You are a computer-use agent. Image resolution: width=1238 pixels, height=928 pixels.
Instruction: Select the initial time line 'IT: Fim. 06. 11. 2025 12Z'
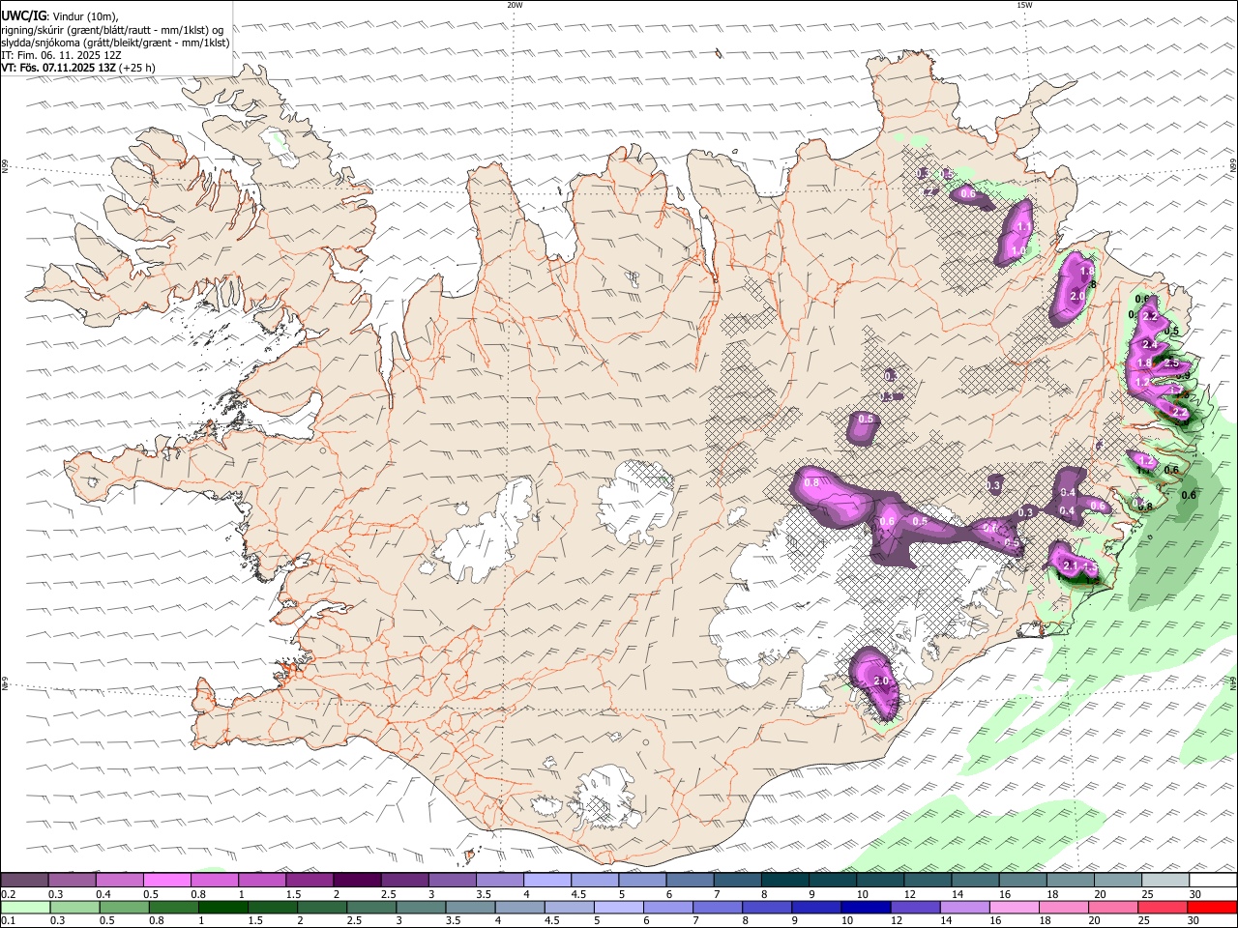point(61,55)
